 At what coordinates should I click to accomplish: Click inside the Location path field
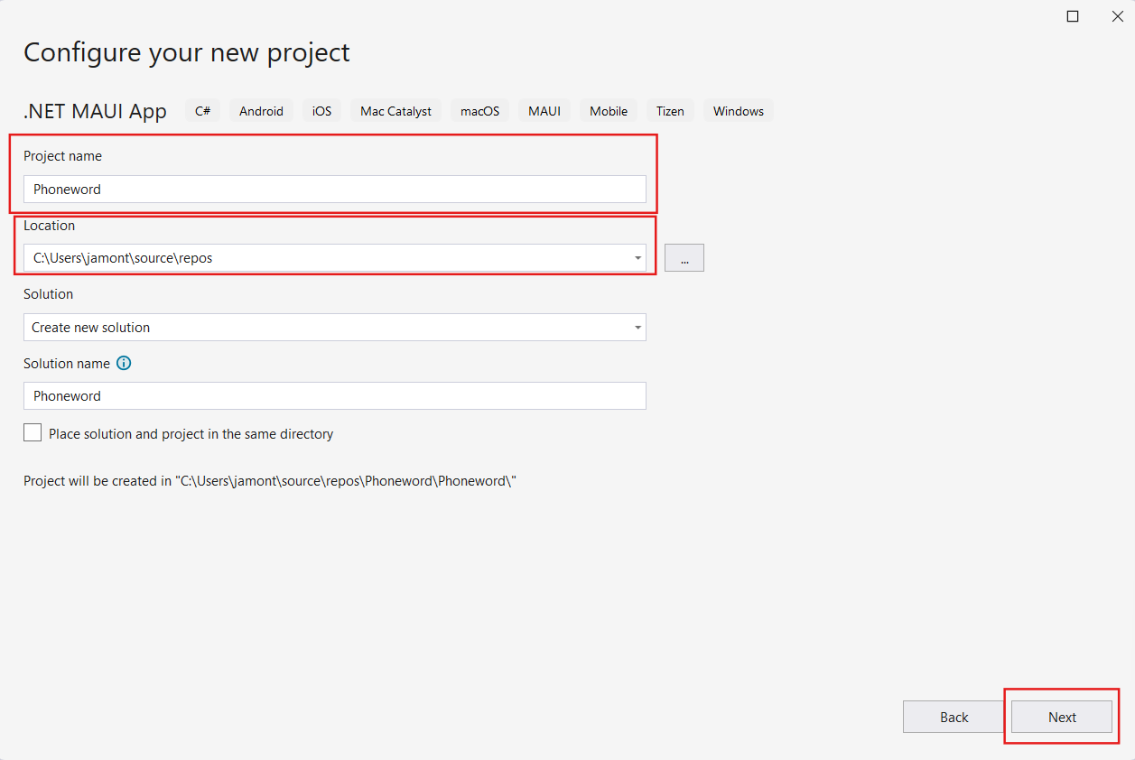pos(316,257)
